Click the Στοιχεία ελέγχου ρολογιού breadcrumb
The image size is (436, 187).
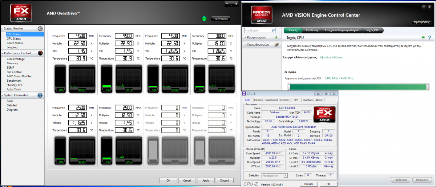point(342,30)
